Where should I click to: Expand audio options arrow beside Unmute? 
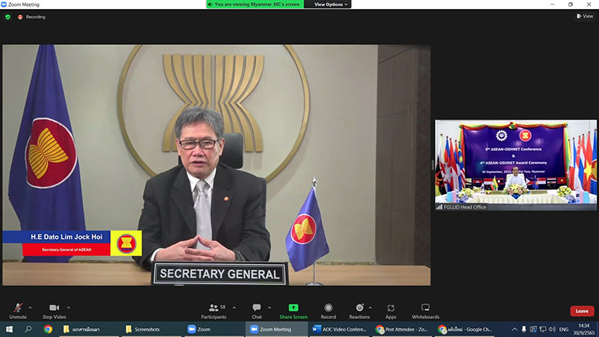31,307
